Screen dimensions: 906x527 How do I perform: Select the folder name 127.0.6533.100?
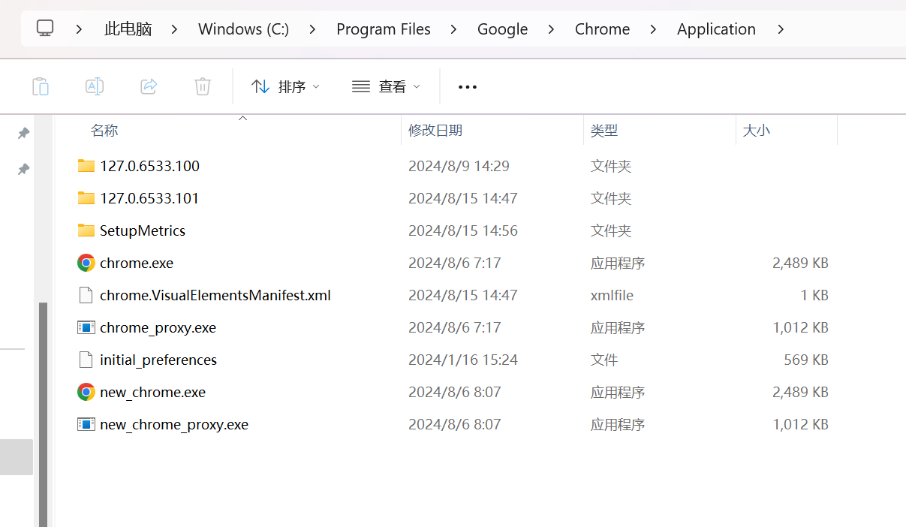149,166
